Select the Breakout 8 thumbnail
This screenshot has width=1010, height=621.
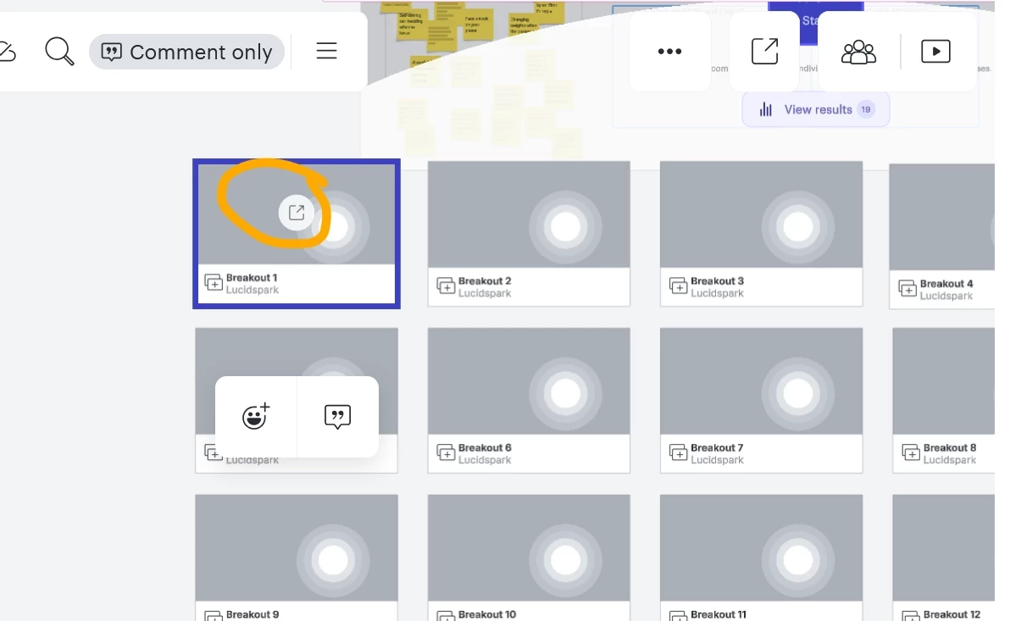coord(944,381)
